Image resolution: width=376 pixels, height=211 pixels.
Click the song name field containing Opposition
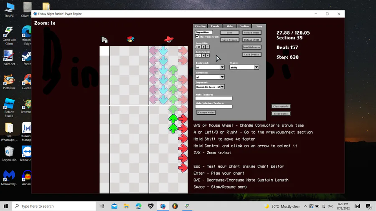coord(204,32)
